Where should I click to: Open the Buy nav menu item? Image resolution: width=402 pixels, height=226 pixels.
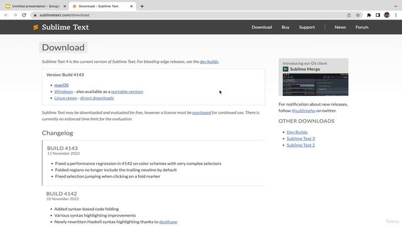pos(285,27)
